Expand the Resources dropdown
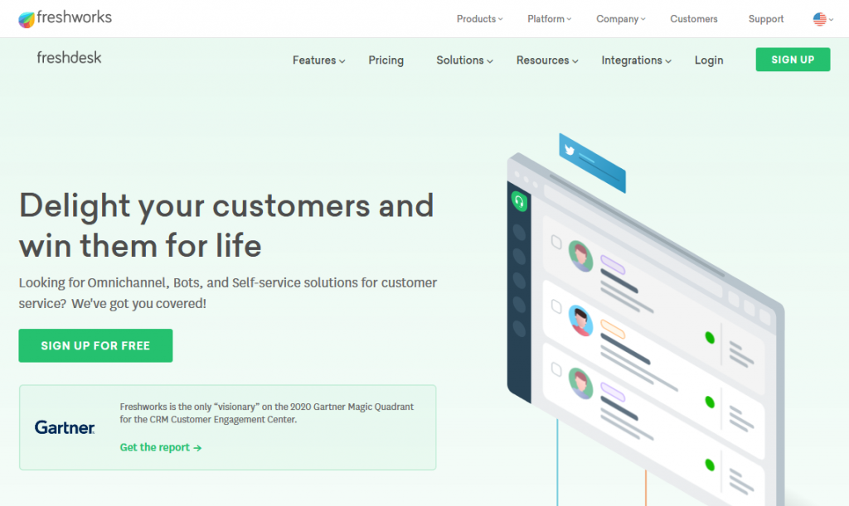 (547, 60)
